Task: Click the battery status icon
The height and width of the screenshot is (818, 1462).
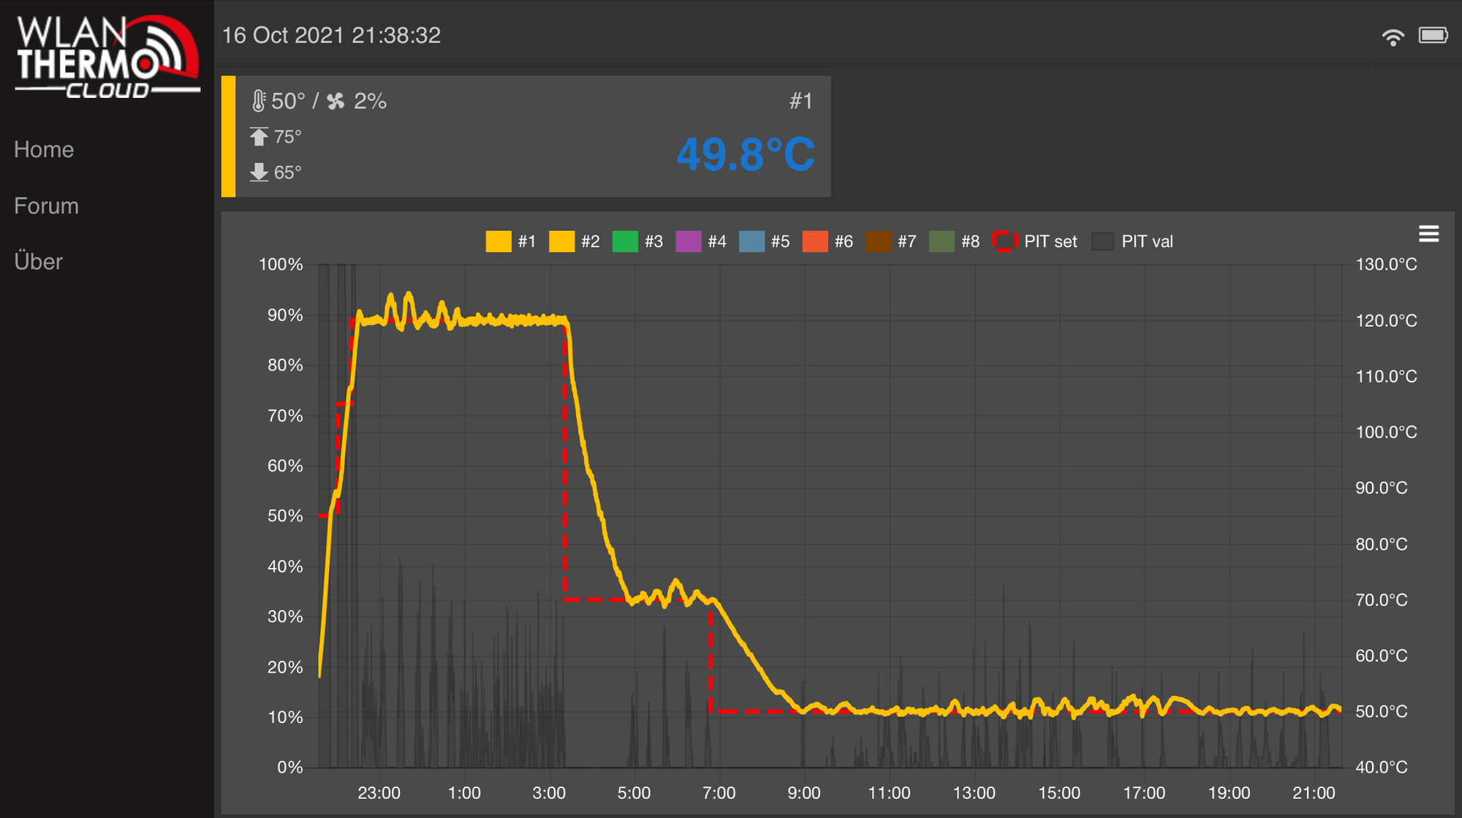Action: (x=1433, y=35)
